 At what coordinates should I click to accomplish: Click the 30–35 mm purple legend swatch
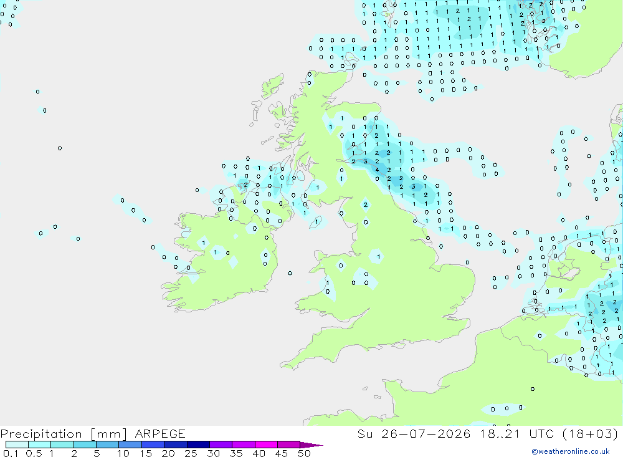coord(221,445)
